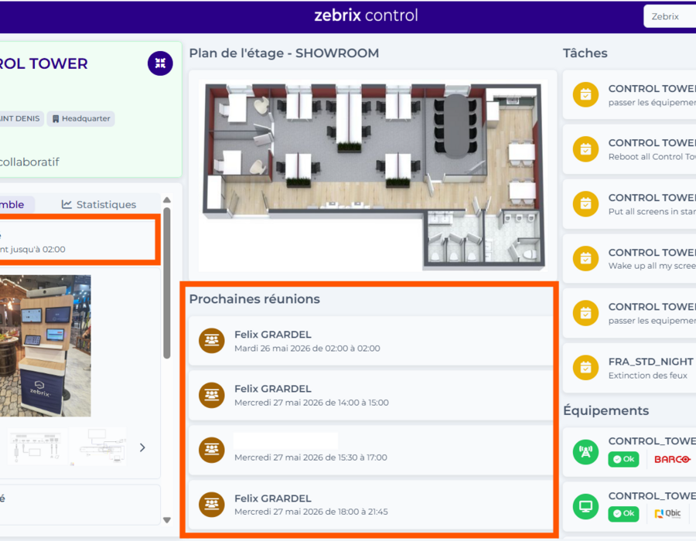
Task: Click meeting icon for 15:30 à 17:00 meeting
Action: (x=212, y=450)
